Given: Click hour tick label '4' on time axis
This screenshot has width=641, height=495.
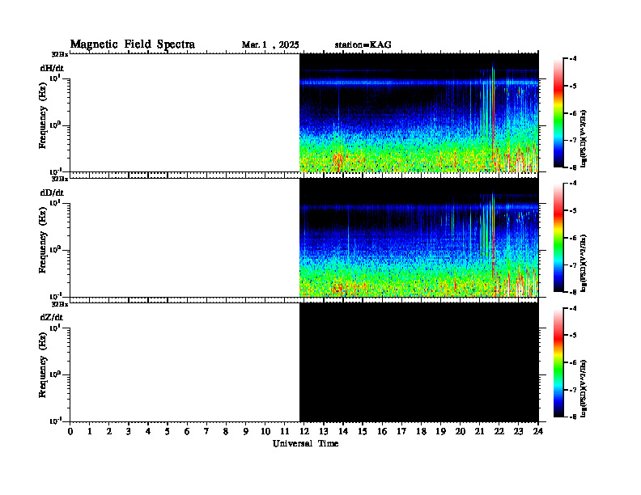Looking at the screenshot, I should (x=148, y=431).
